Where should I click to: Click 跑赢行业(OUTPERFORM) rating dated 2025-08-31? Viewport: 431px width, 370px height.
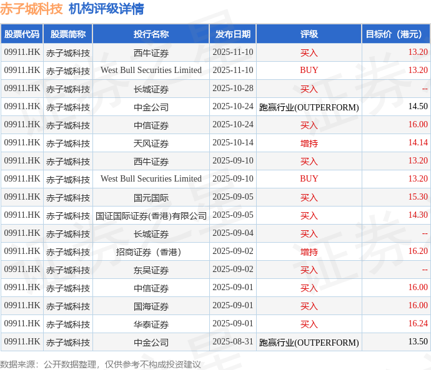(x=309, y=343)
